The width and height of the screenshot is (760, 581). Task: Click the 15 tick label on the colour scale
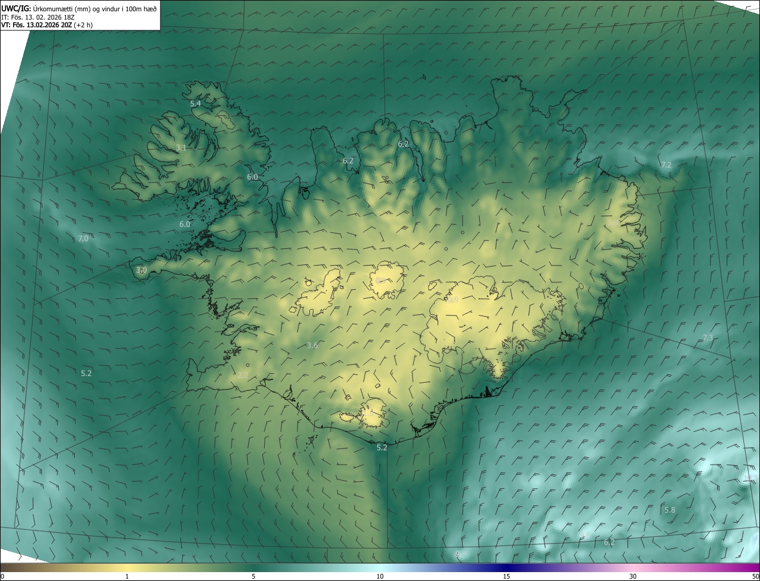[506, 576]
